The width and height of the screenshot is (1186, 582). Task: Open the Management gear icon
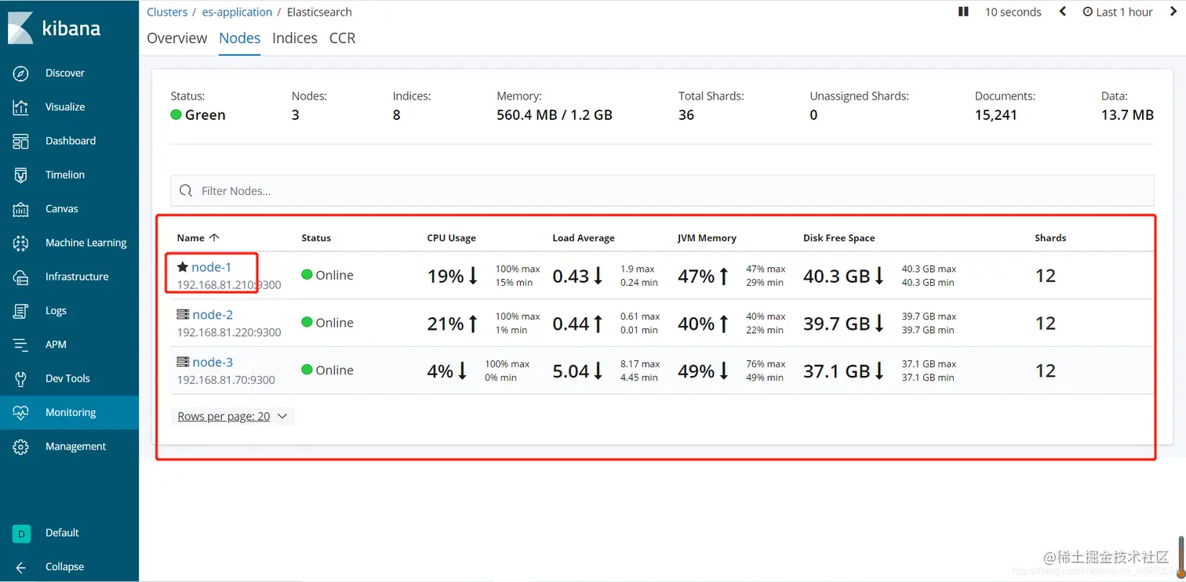coord(21,446)
